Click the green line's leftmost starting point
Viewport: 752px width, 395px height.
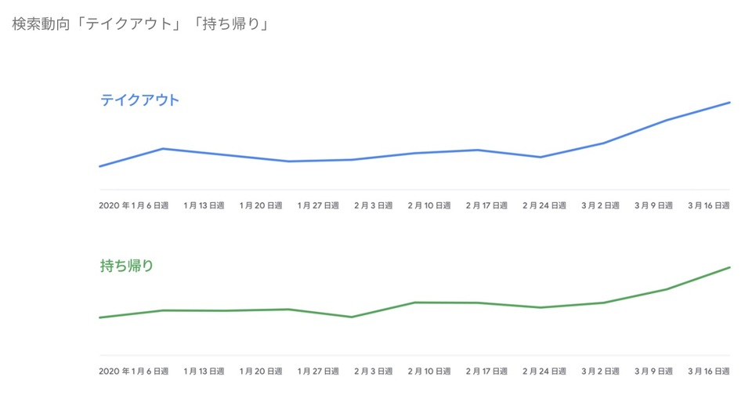point(100,317)
